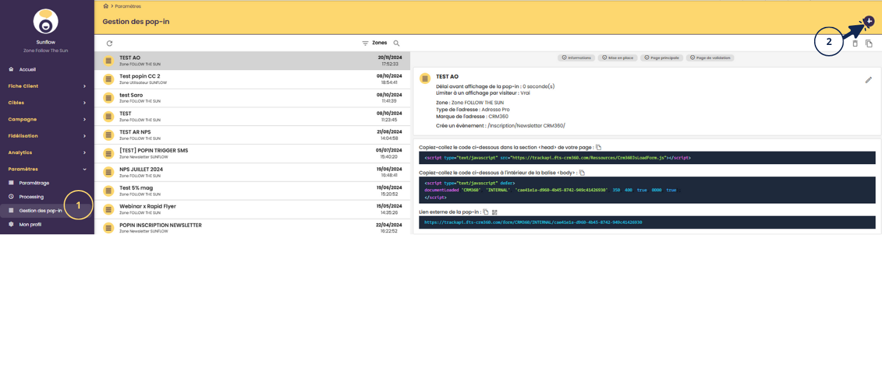Go to the Mise en place section
The width and height of the screenshot is (882, 380).
coord(617,58)
